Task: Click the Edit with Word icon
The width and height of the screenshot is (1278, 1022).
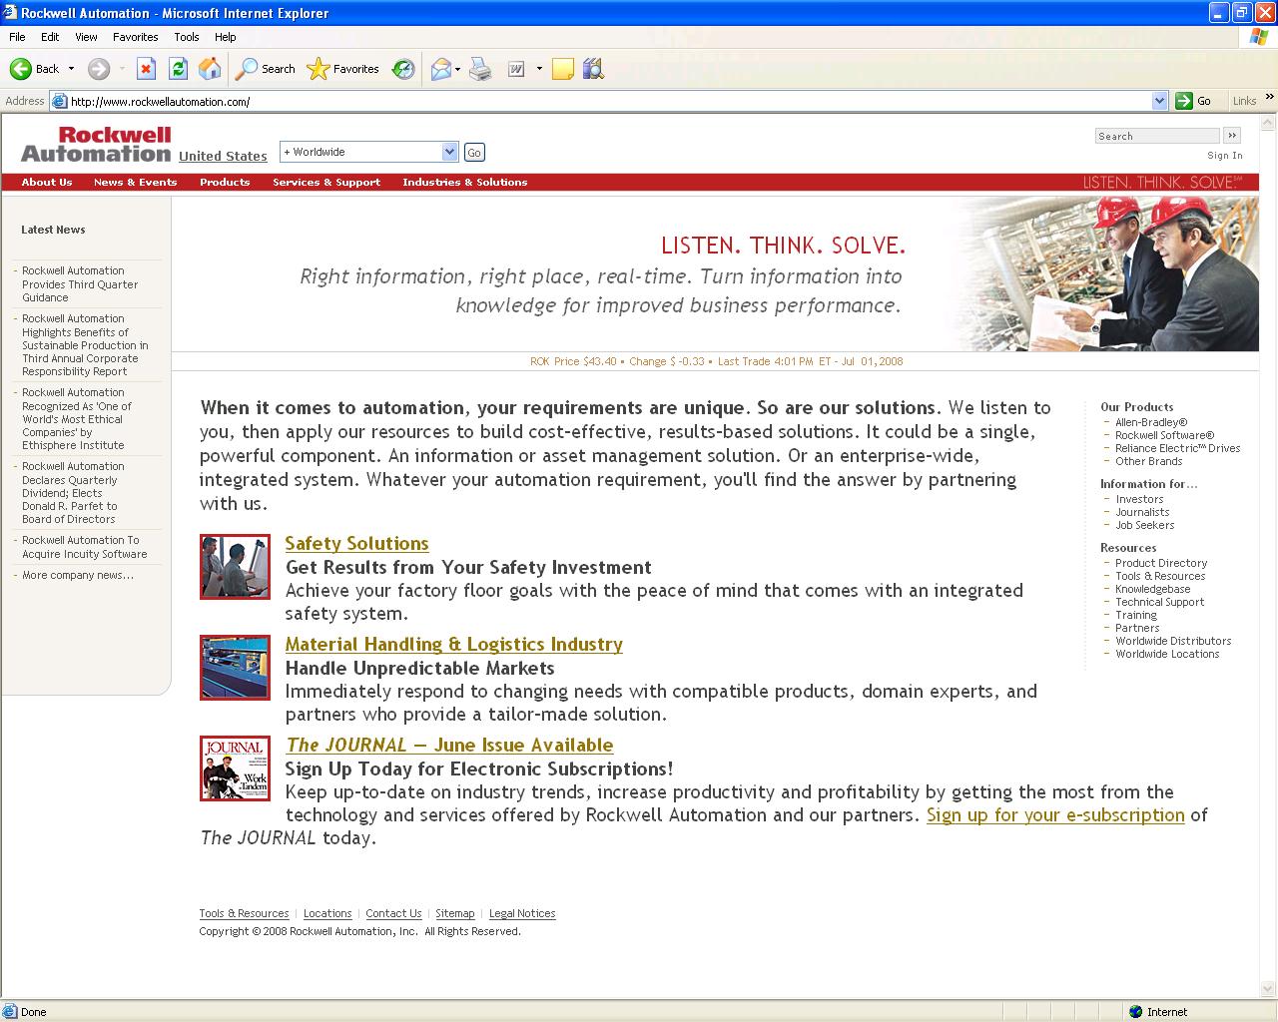Action: (516, 69)
